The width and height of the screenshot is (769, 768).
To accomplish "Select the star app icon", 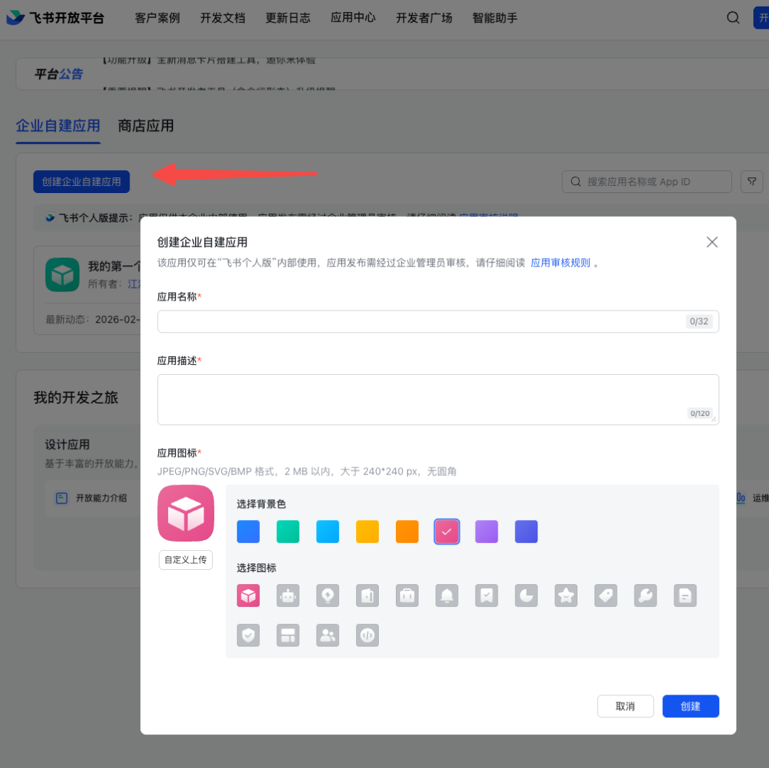I will (x=566, y=596).
